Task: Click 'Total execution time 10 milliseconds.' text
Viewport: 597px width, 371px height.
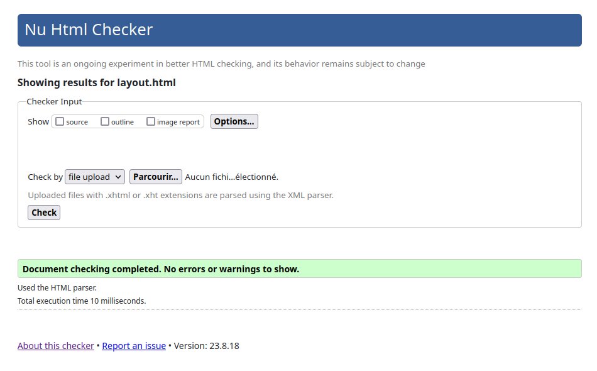Action: coord(82,301)
